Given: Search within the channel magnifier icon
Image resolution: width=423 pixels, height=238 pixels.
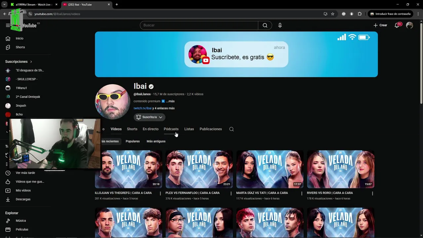Looking at the screenshot, I should (231, 129).
